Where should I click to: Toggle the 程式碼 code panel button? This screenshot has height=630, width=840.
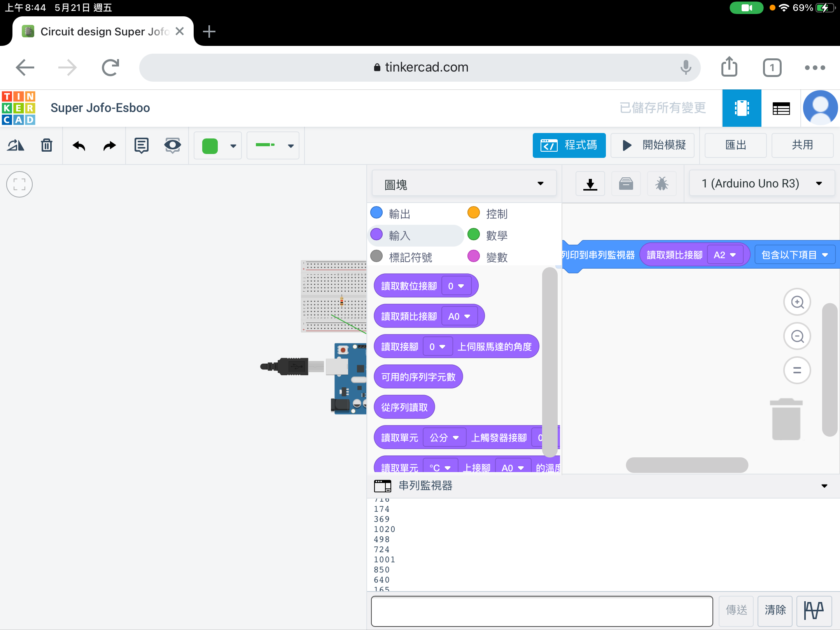click(569, 145)
